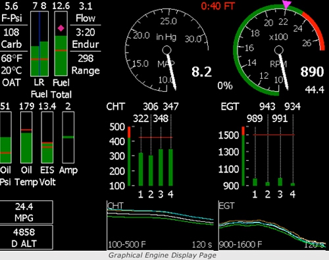Click the LR fuel tank level bar

[x=39, y=44]
